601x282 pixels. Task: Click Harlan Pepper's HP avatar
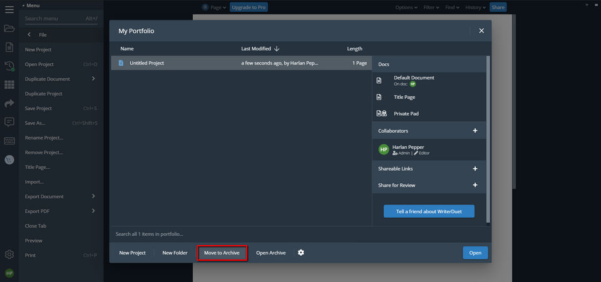pyautogui.click(x=384, y=149)
